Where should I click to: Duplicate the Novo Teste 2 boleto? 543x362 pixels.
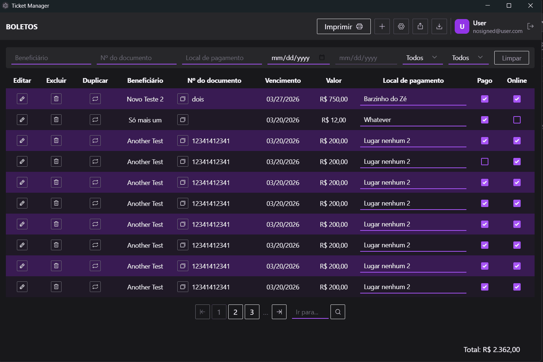point(95,99)
